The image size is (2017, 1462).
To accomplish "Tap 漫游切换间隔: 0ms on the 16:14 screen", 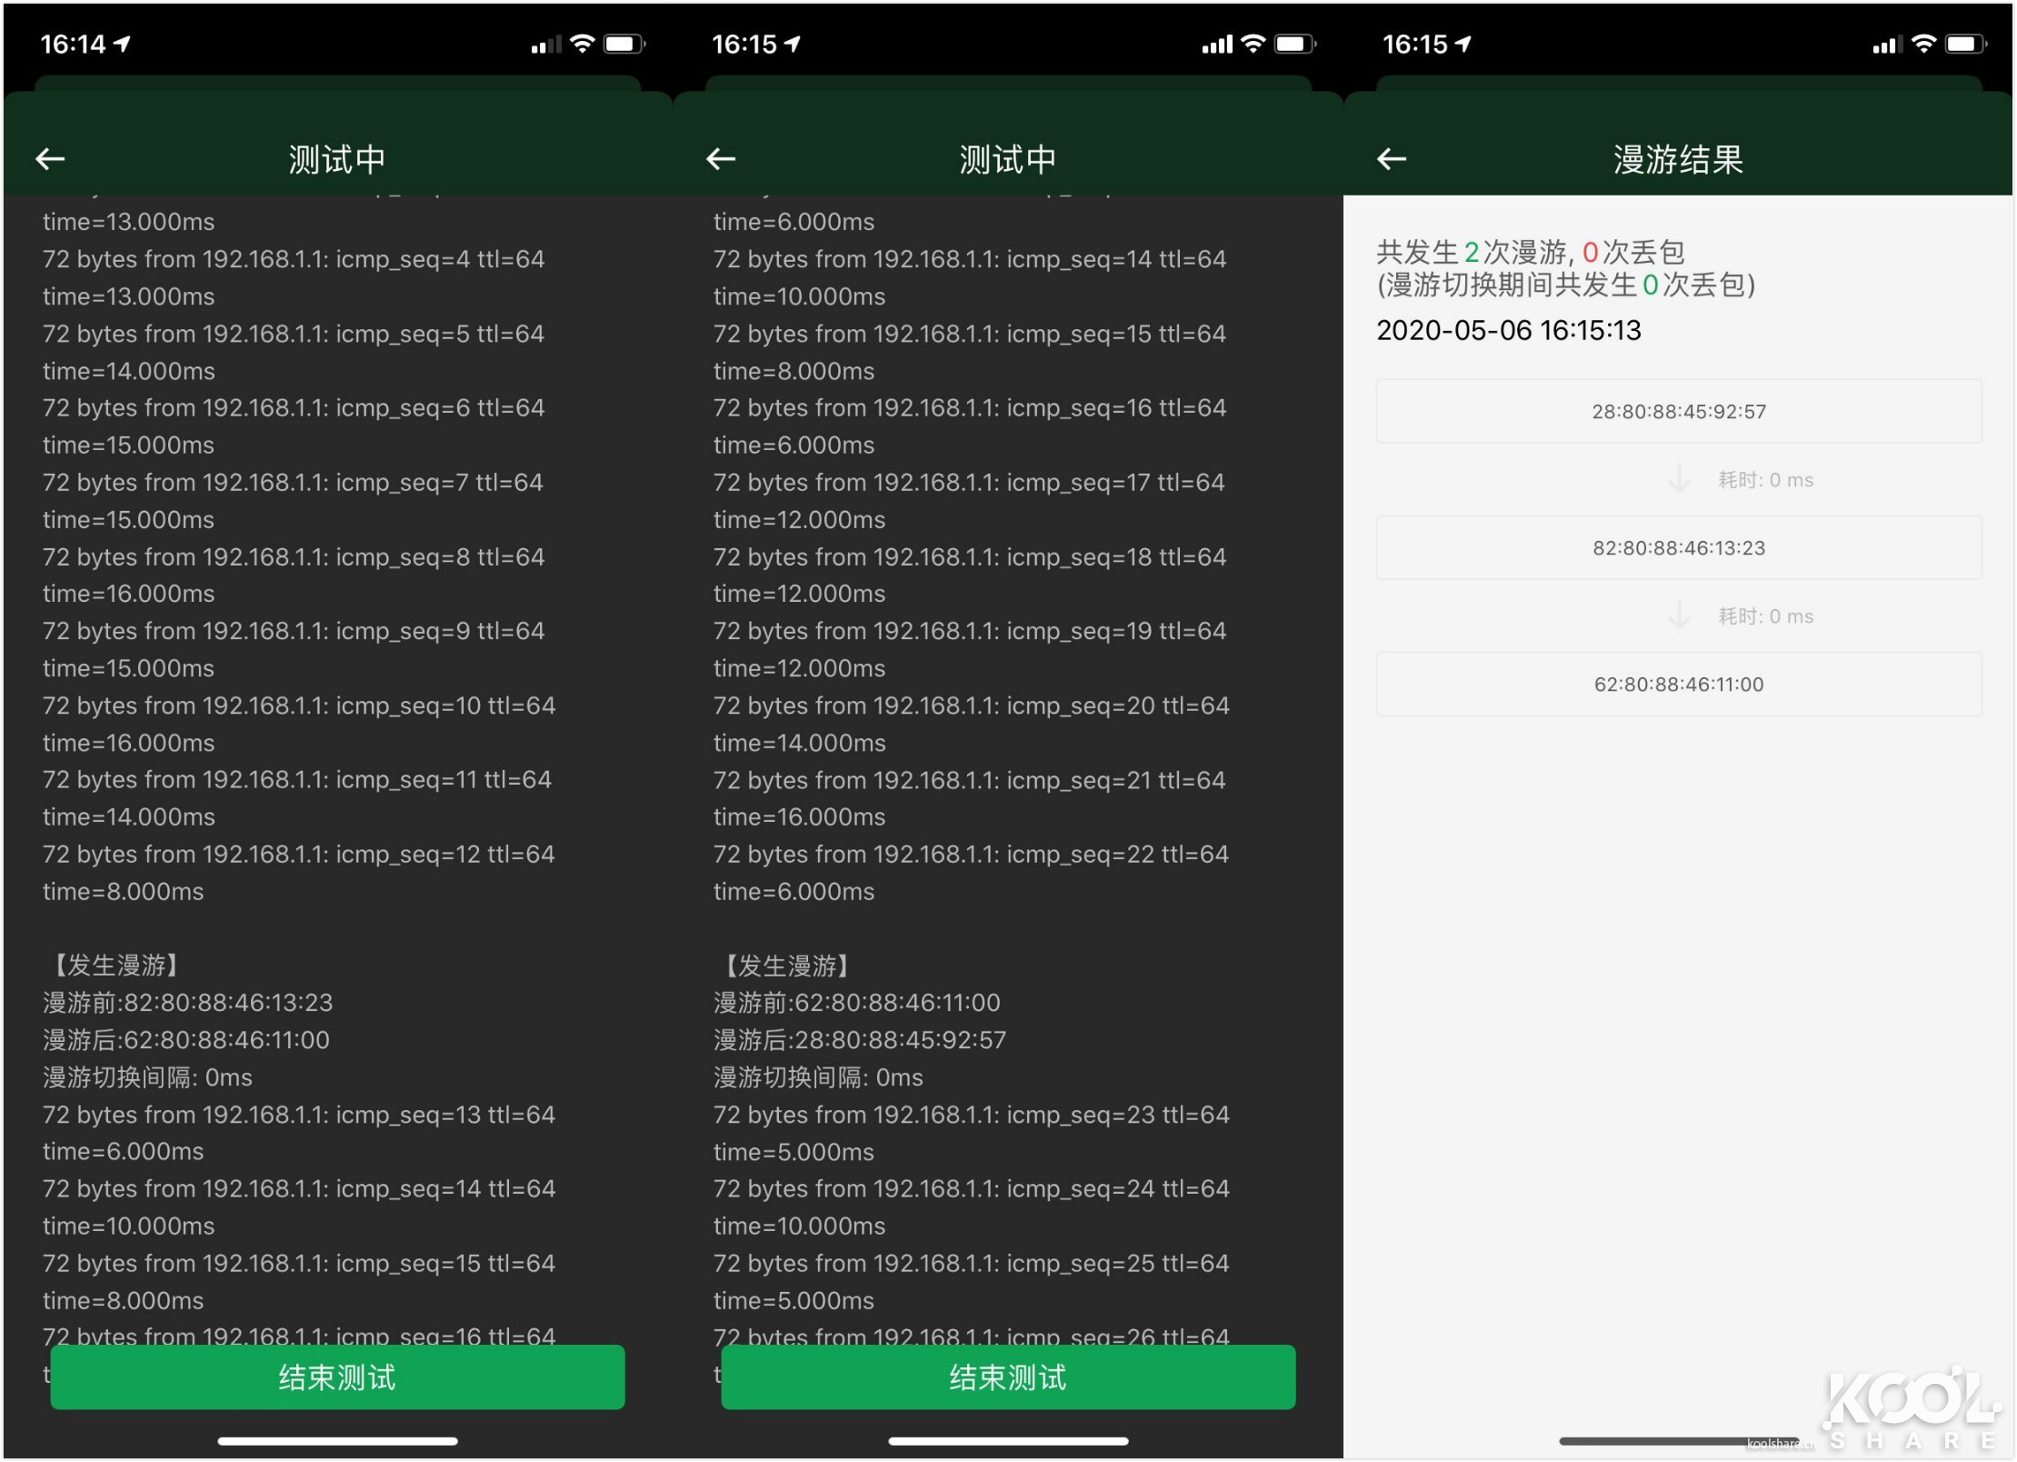I will [148, 1077].
